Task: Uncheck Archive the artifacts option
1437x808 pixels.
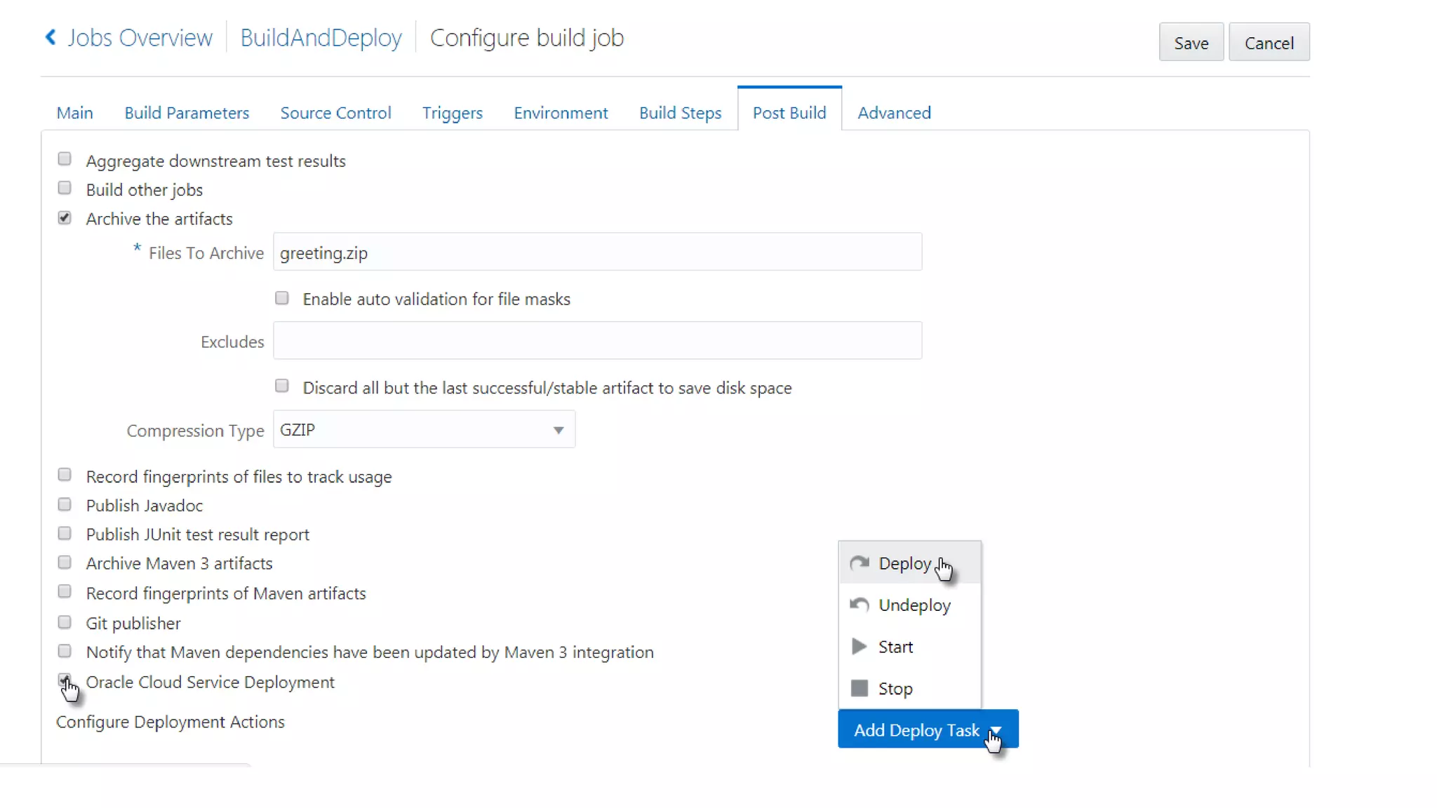Action: point(65,217)
